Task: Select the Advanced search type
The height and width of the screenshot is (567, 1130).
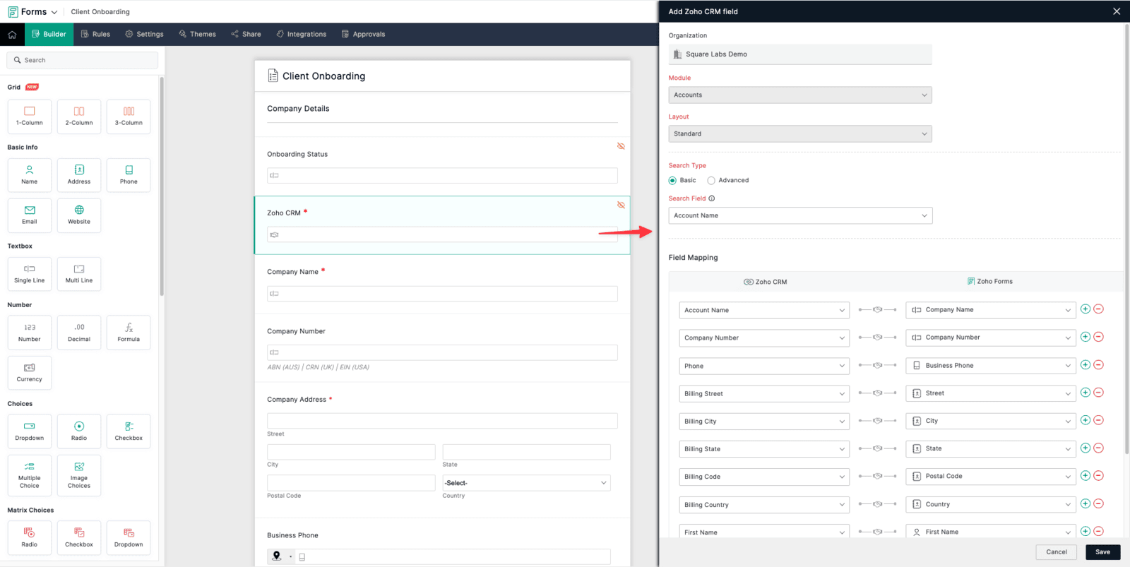Action: tap(711, 181)
